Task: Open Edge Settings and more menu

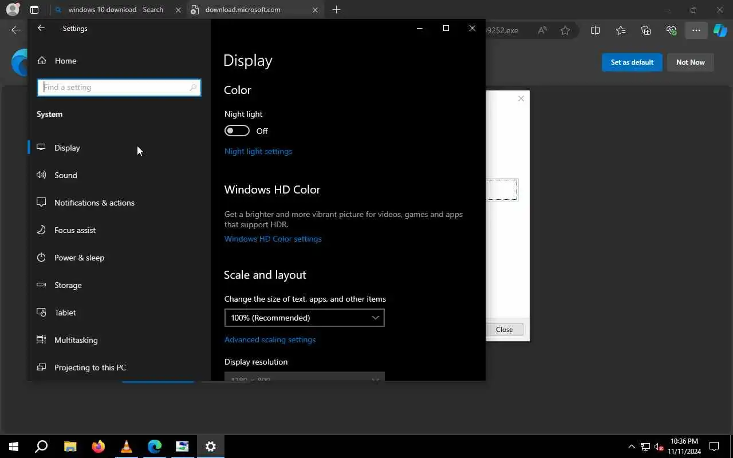Action: pyautogui.click(x=696, y=30)
